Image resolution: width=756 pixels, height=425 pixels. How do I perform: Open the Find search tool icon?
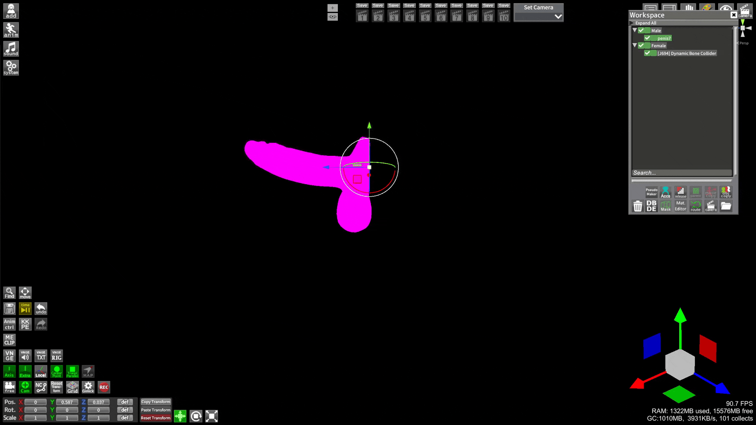(9, 293)
